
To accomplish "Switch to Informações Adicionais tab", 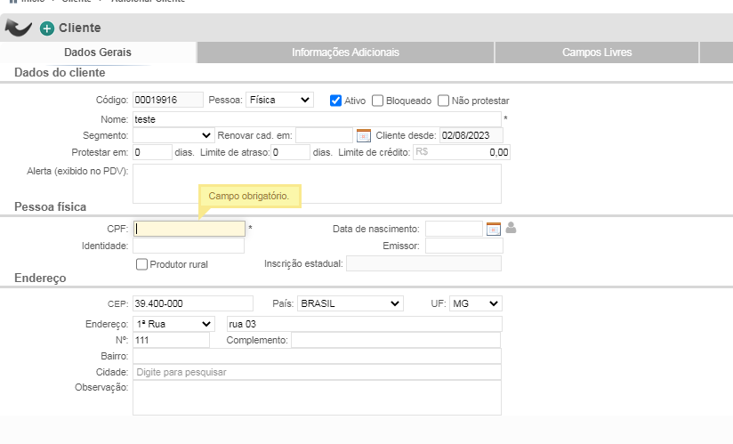I will coord(345,52).
